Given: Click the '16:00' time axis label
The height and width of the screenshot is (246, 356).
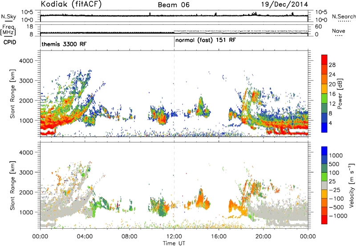Looking at the screenshot, I should (x=218, y=237).
